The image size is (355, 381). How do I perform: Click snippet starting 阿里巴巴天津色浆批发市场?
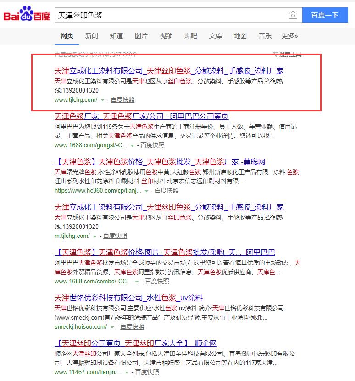[177, 267]
